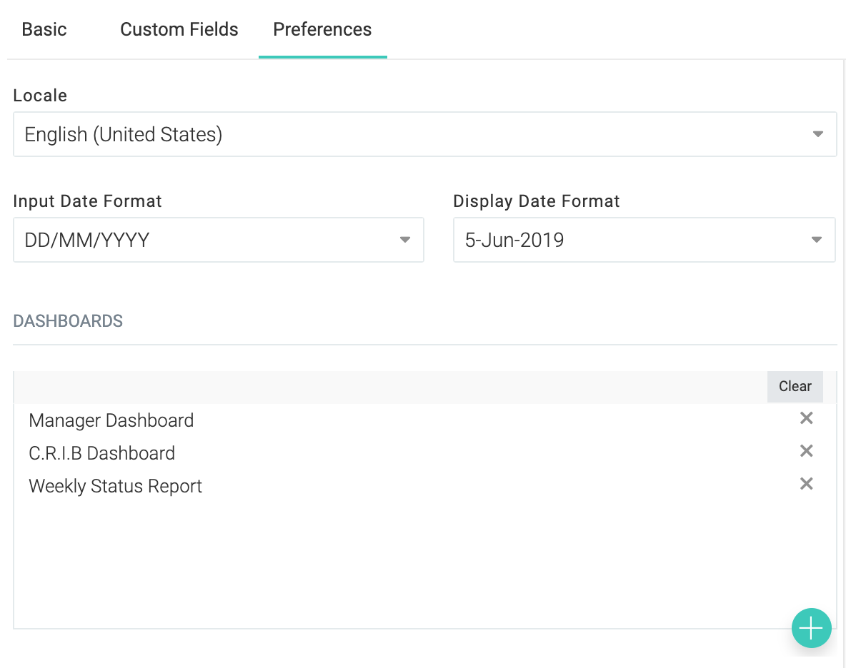Open the Custom Fields tab

179,29
